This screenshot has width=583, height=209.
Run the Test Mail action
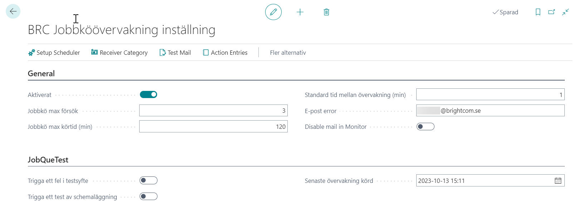175,53
